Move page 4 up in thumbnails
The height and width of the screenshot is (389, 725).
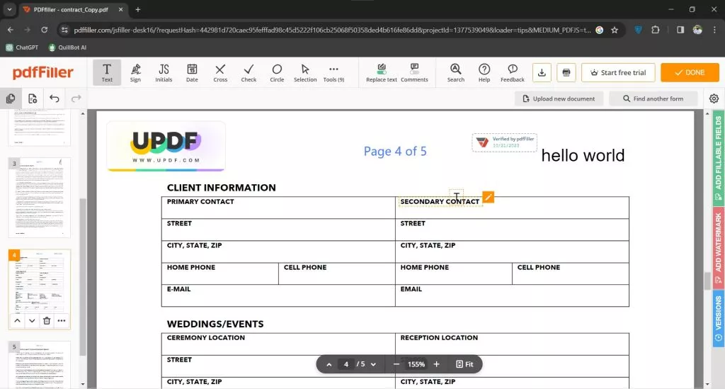point(17,320)
